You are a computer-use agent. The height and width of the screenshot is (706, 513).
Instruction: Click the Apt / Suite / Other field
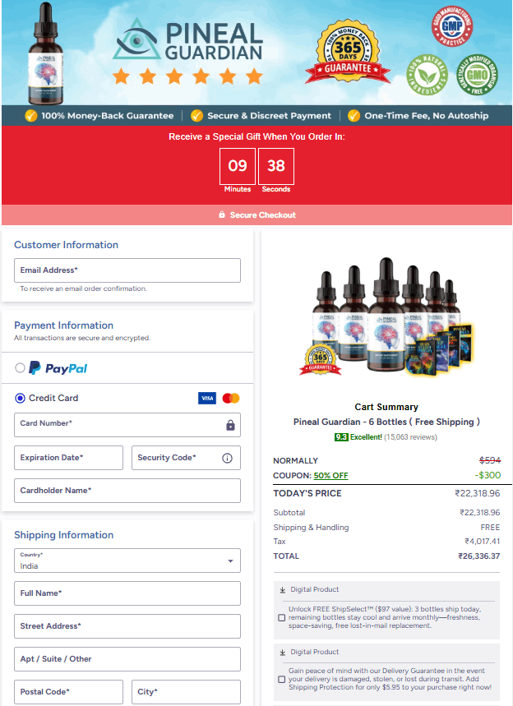pyautogui.click(x=127, y=659)
